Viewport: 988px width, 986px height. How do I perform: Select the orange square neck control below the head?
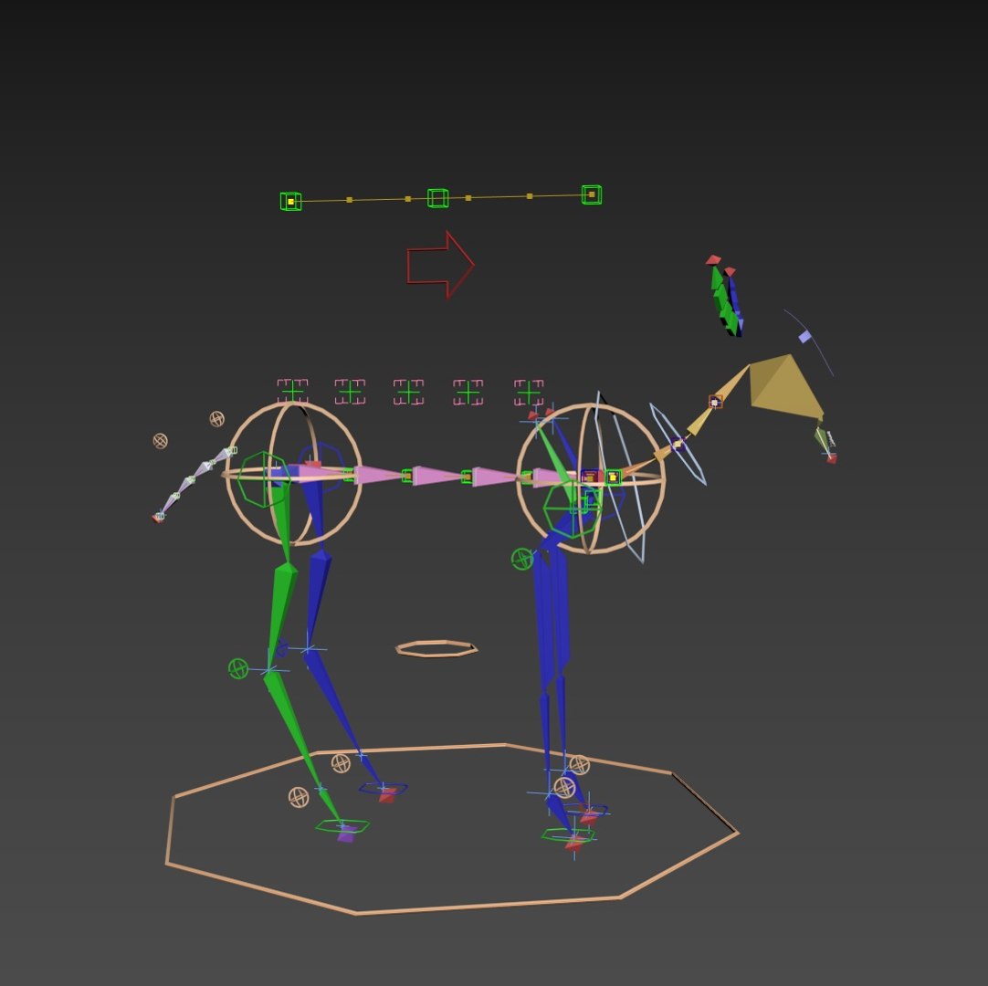click(x=715, y=402)
